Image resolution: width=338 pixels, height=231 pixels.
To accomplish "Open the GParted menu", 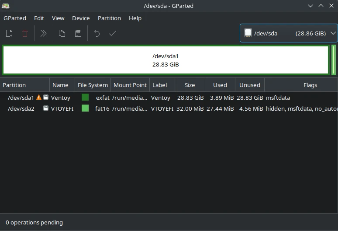I will [x=15, y=18].
